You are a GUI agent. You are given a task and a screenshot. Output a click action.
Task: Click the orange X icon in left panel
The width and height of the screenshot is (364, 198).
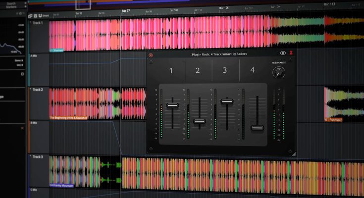(x=22, y=128)
